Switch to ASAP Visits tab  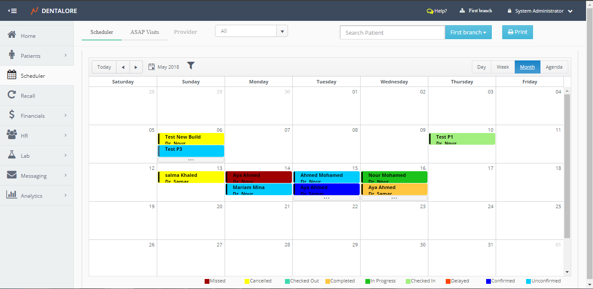(x=145, y=32)
